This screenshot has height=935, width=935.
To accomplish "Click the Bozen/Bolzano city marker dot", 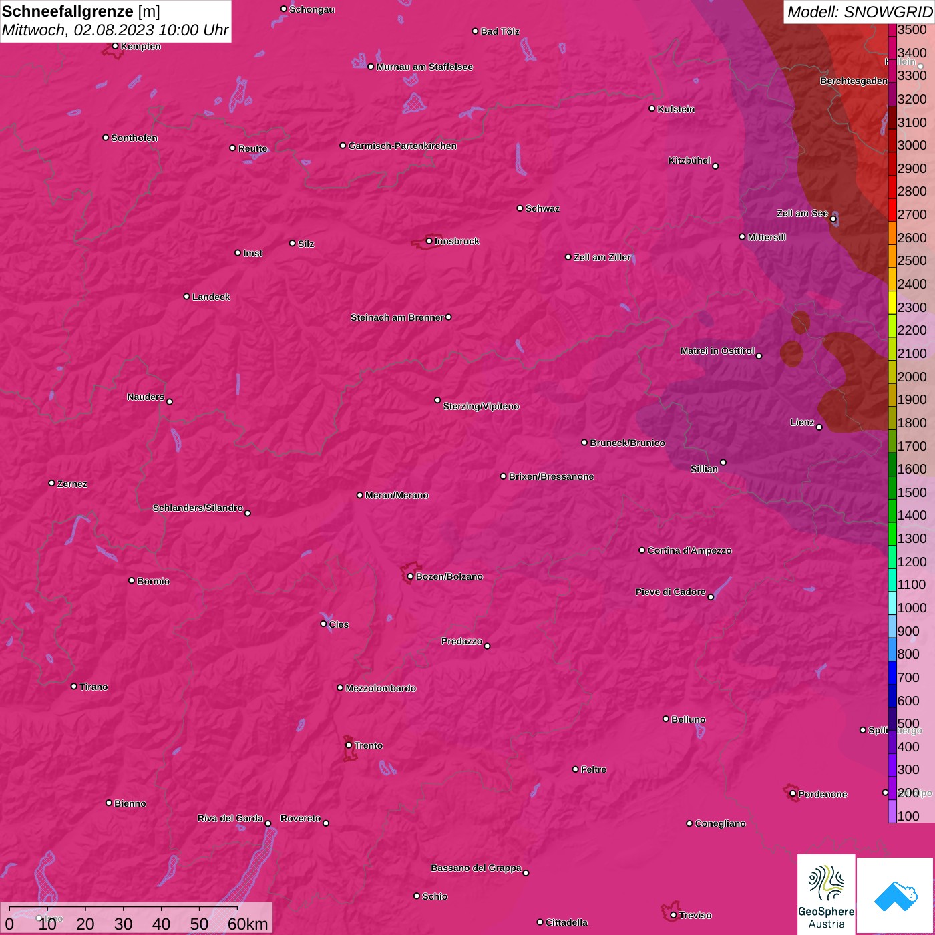I will pos(410,576).
